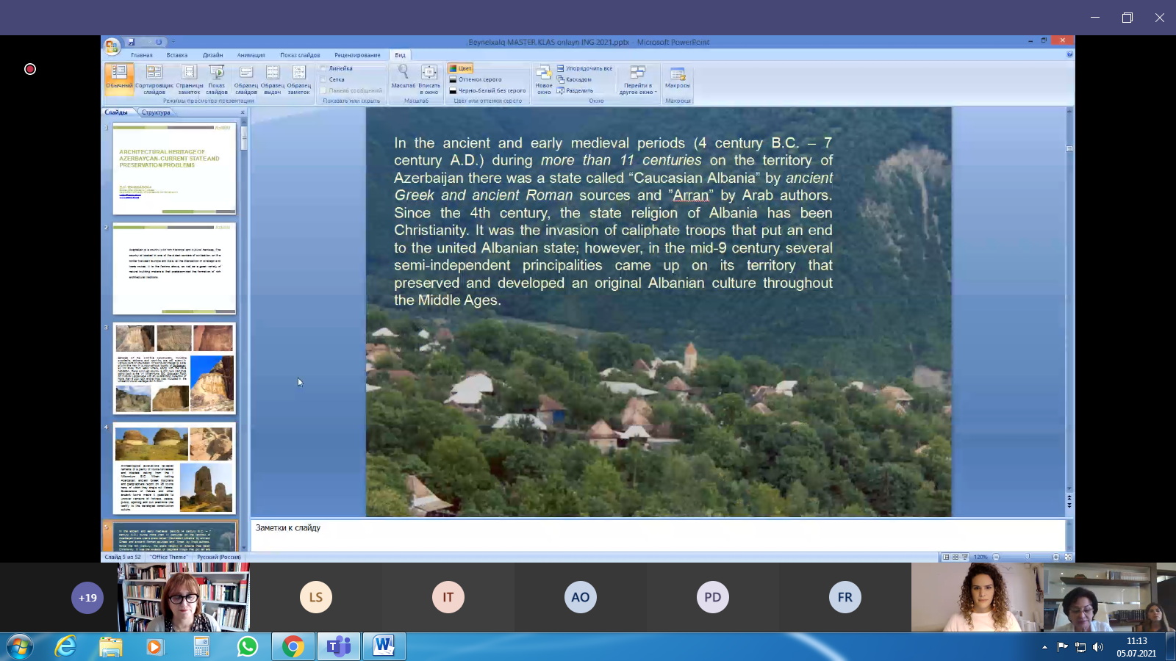
Task: Click the 120% zoom level value
Action: [980, 557]
